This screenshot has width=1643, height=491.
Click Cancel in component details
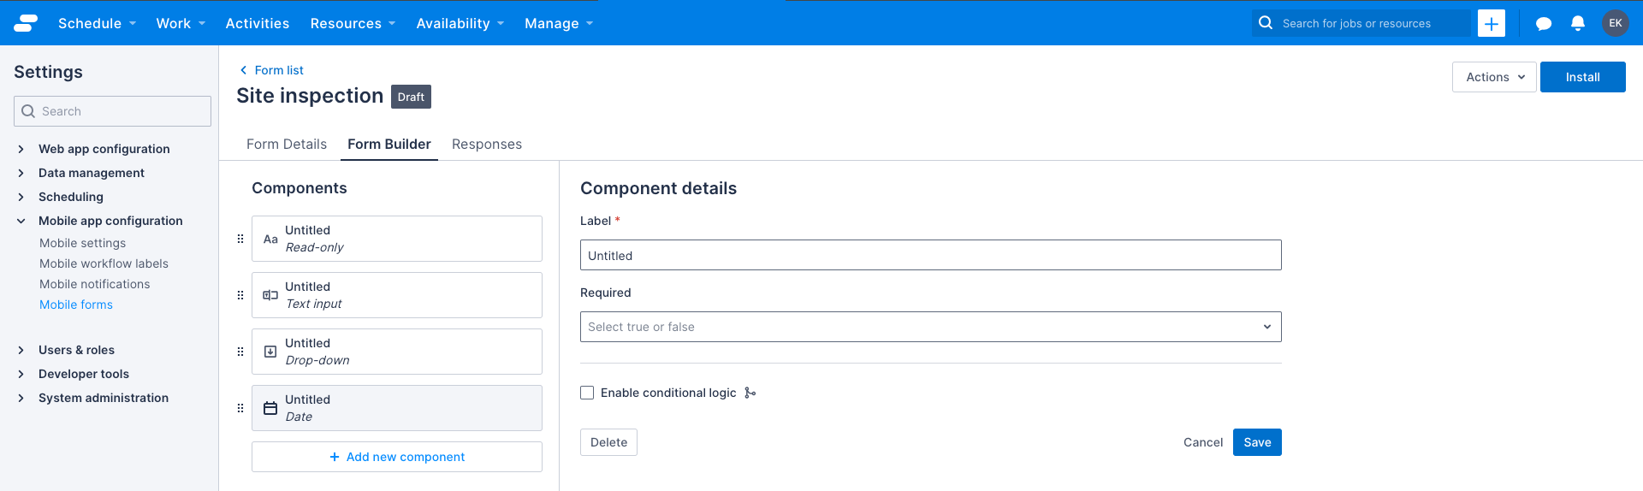coord(1203,442)
